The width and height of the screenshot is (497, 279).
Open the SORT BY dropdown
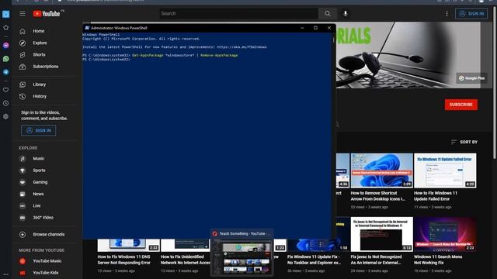tap(464, 142)
